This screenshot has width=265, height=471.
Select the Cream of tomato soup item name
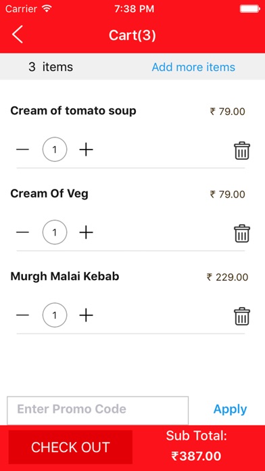click(x=73, y=111)
